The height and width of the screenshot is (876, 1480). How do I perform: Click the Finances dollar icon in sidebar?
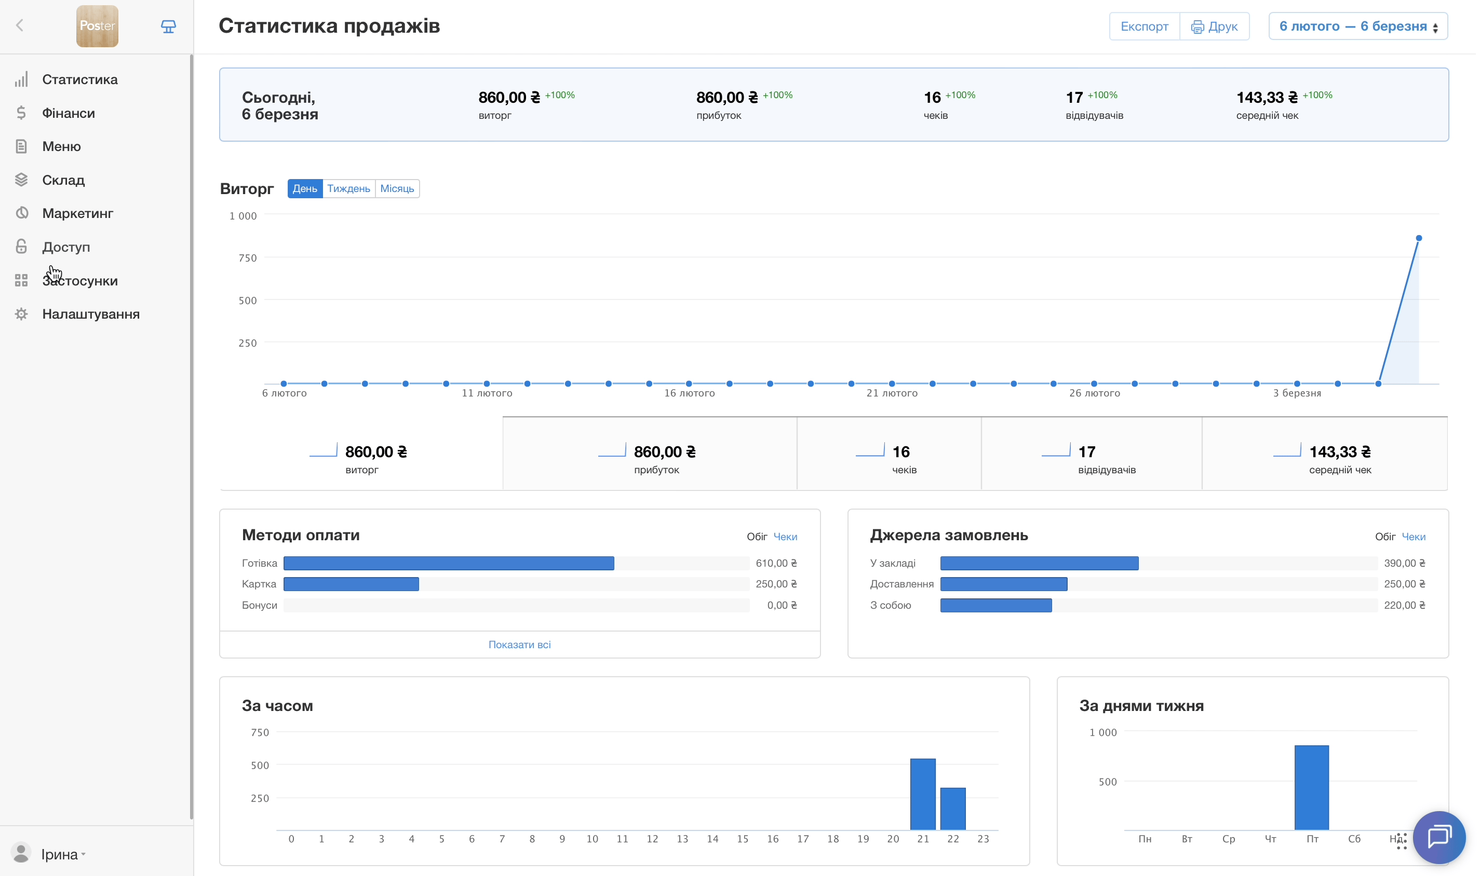point(21,113)
